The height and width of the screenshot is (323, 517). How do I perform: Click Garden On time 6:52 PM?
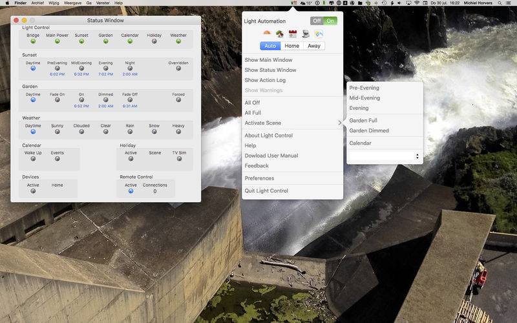(81, 106)
